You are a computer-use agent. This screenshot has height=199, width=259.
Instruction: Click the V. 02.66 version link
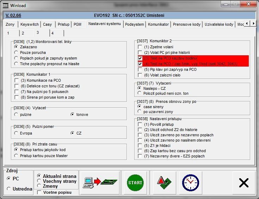point(13,15)
